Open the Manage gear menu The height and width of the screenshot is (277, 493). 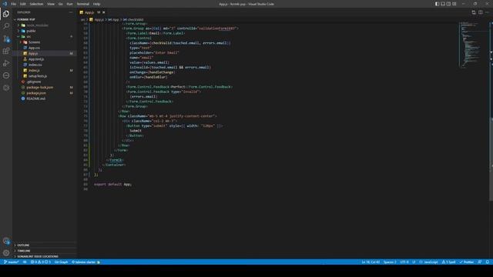coord(6,253)
